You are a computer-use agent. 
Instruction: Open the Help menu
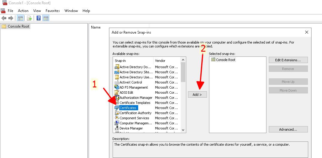tap(86, 11)
